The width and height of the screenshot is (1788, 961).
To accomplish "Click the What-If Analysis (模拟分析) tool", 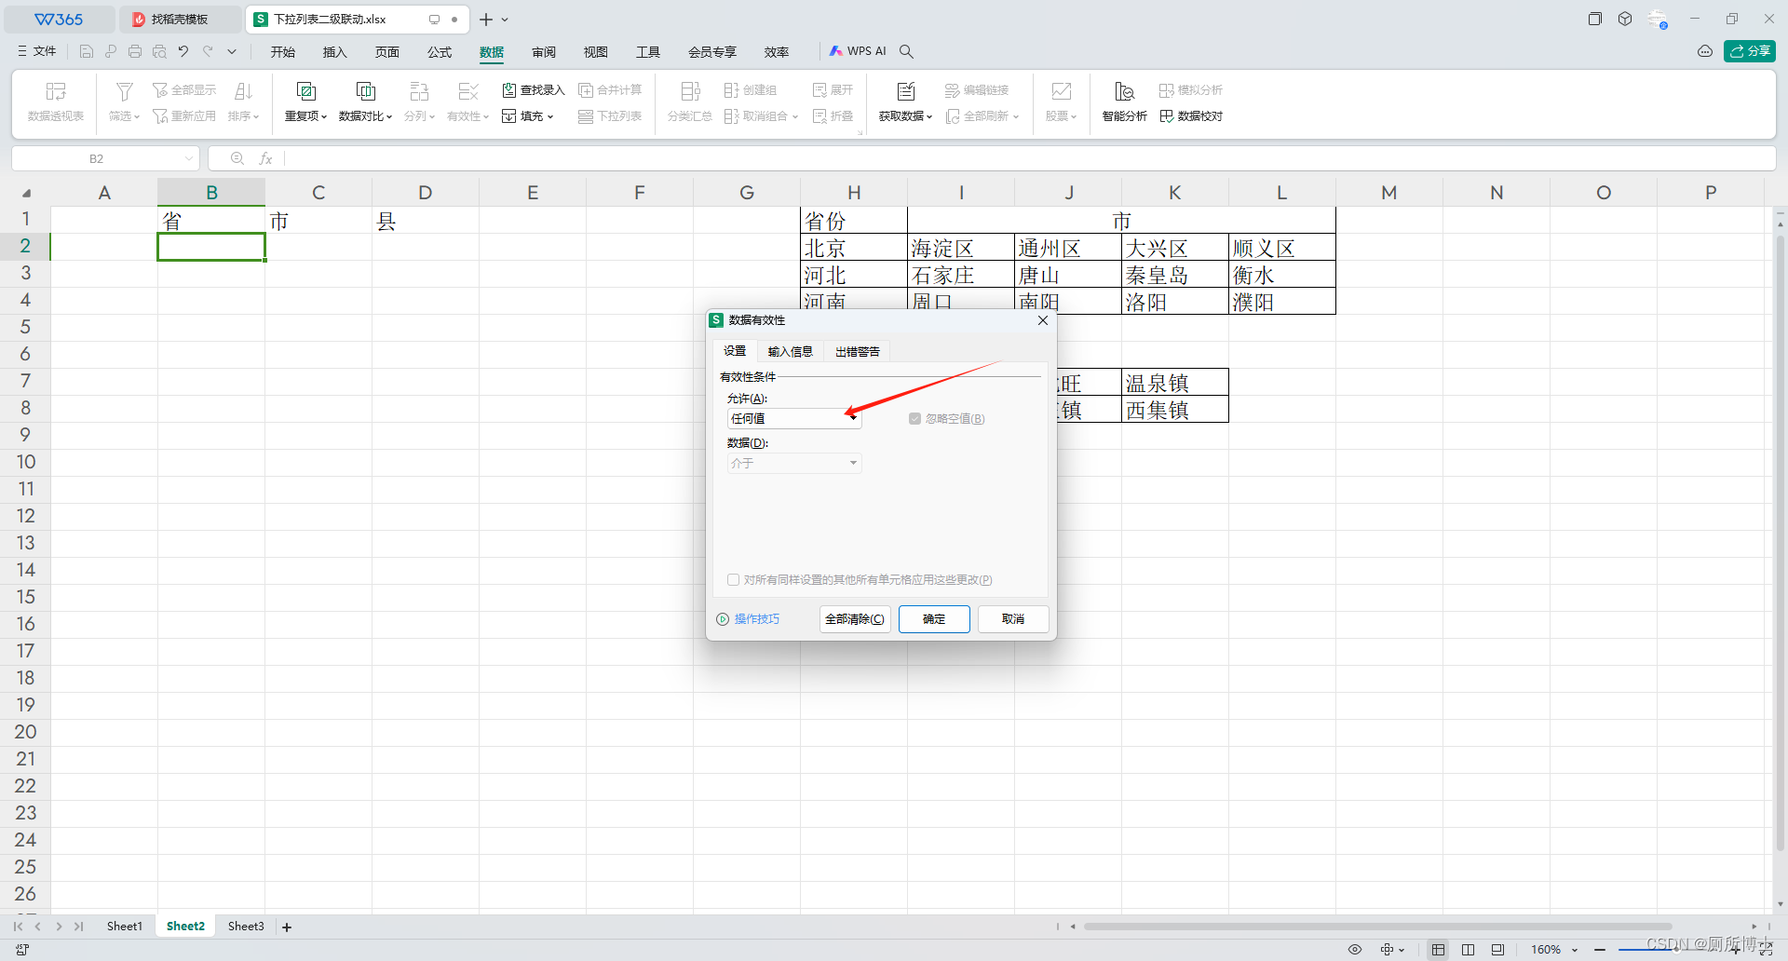I will click(x=1191, y=90).
